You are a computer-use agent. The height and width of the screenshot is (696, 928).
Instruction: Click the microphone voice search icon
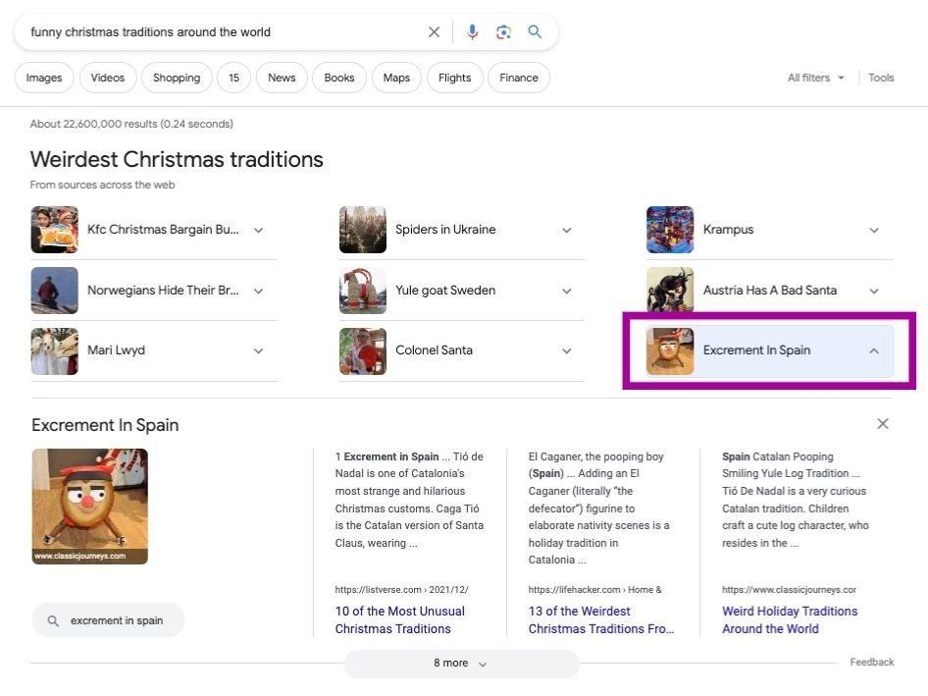coord(472,31)
